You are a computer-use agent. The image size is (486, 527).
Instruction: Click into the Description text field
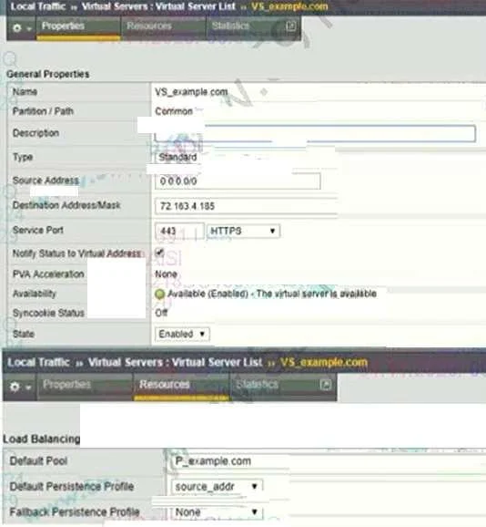pyautogui.click(x=315, y=133)
